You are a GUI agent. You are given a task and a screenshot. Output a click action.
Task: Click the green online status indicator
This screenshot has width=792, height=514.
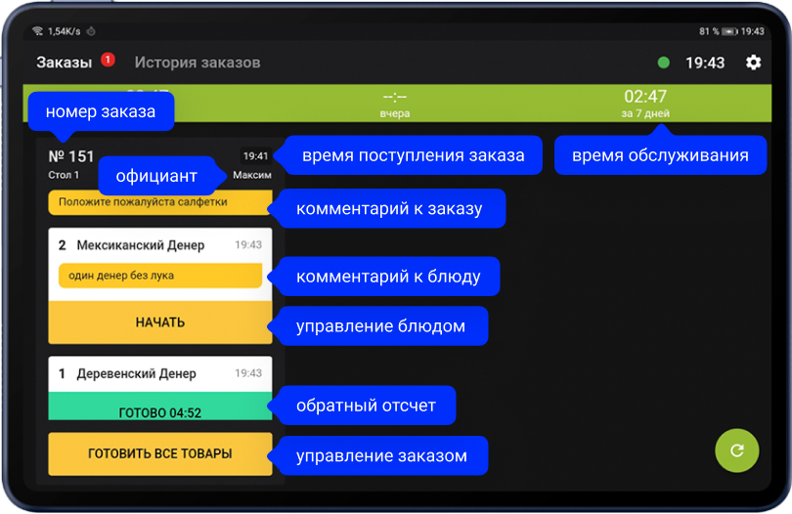pyautogui.click(x=664, y=63)
